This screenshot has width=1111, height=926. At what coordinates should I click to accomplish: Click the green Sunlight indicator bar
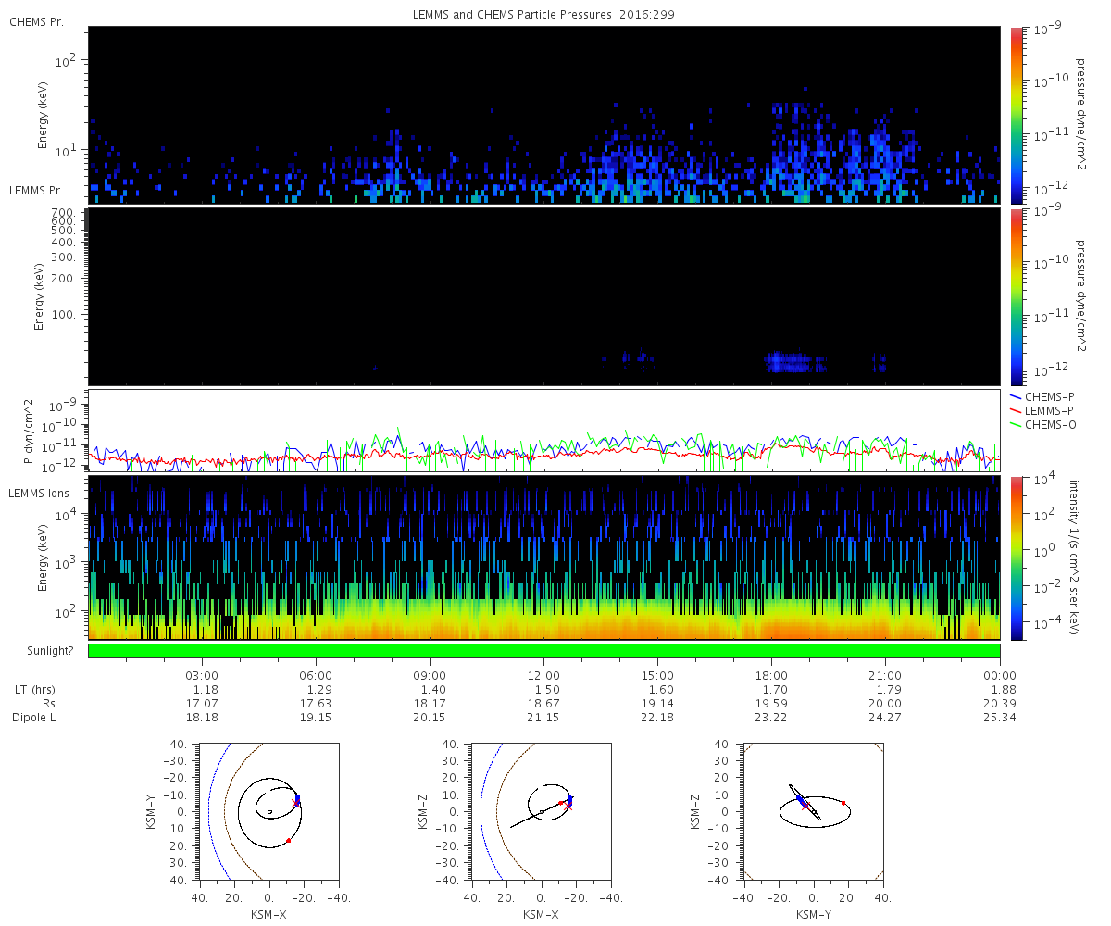click(x=543, y=651)
